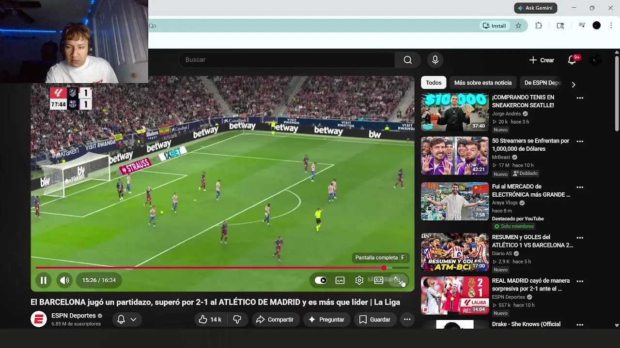This screenshot has width=620, height=348.
Task: Select the Todos filter chip
Action: click(x=434, y=83)
